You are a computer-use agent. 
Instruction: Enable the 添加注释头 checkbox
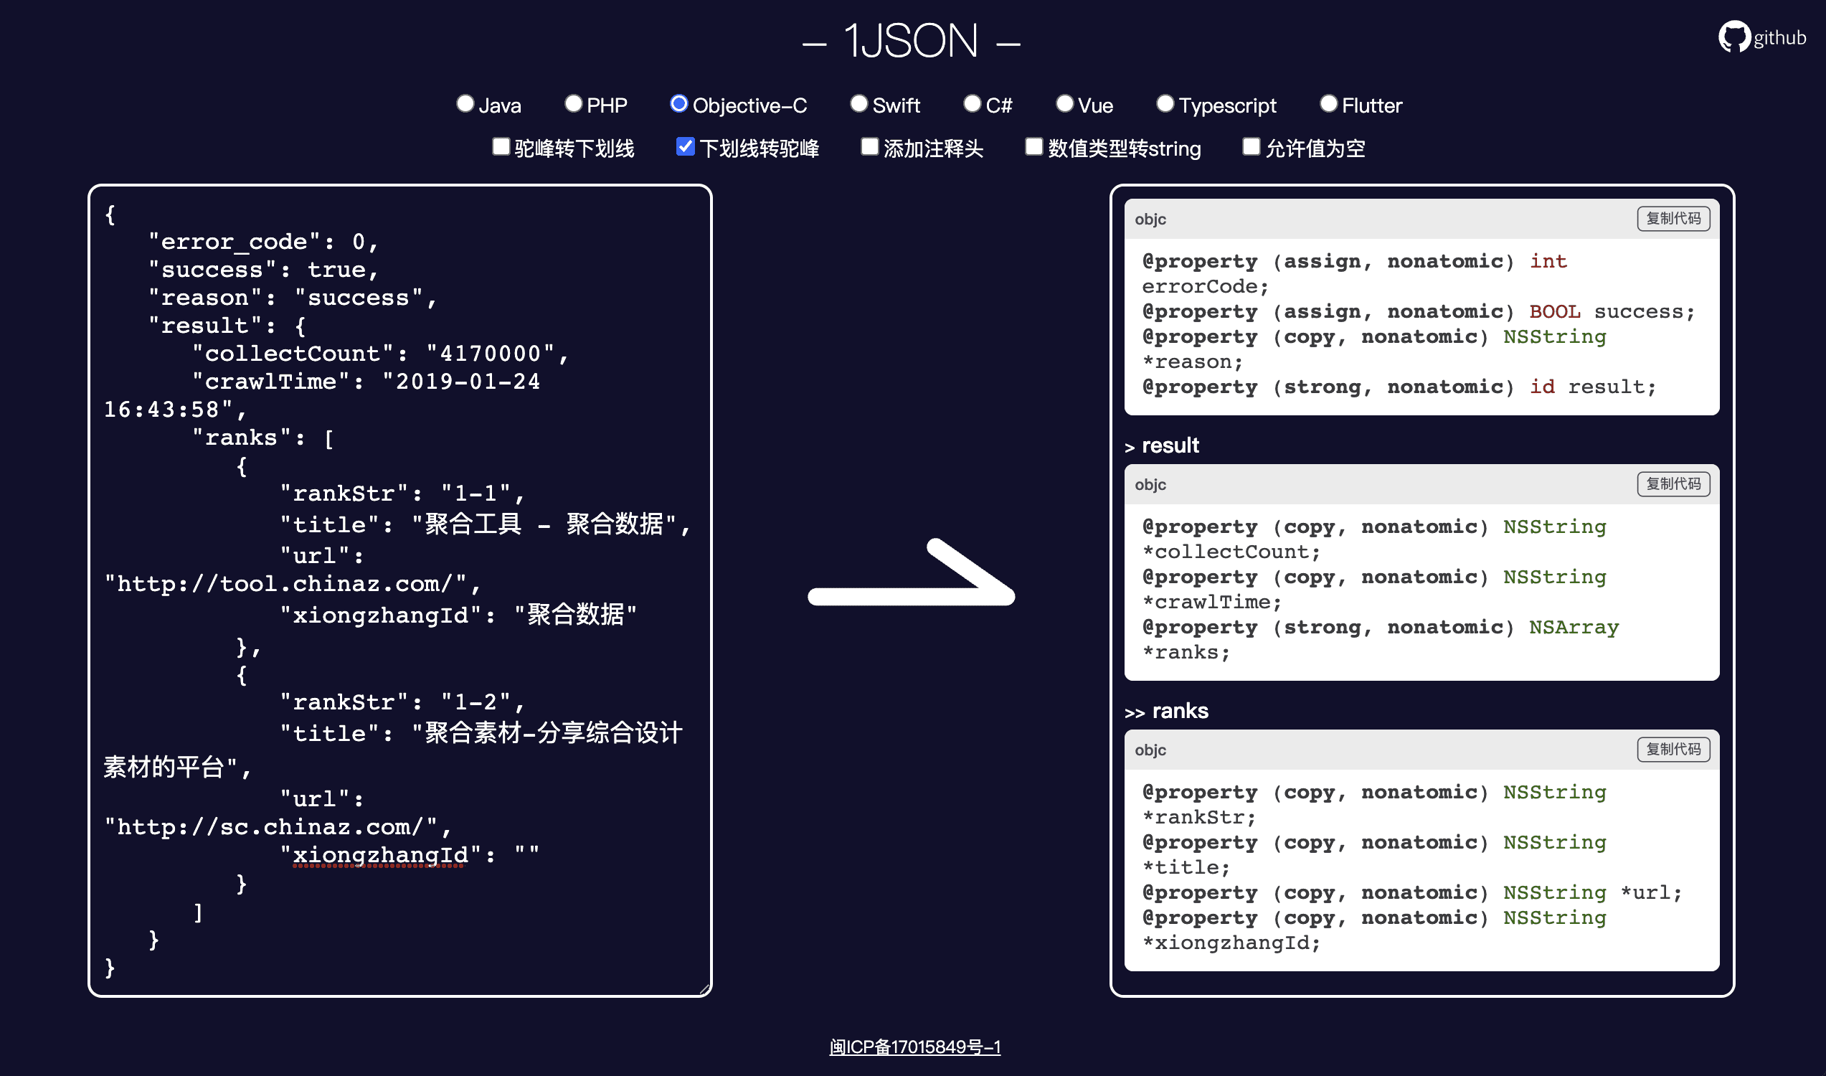click(x=869, y=146)
